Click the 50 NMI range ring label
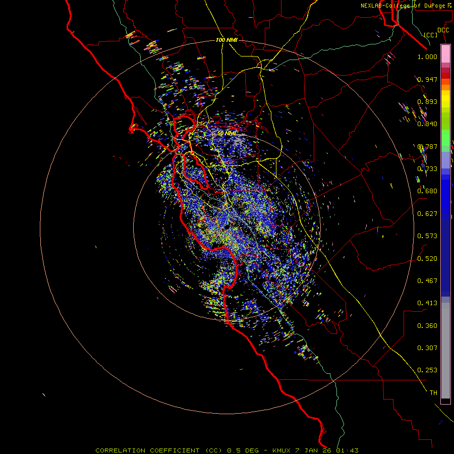The width and height of the screenshot is (454, 454). (x=226, y=133)
